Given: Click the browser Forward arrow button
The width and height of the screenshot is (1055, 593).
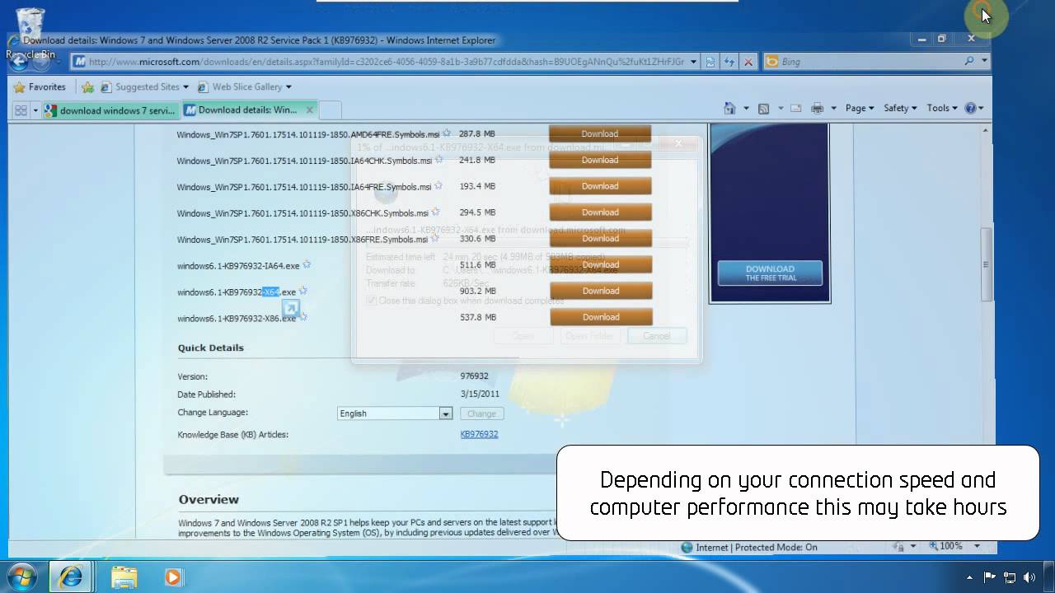Looking at the screenshot, I should [x=40, y=63].
